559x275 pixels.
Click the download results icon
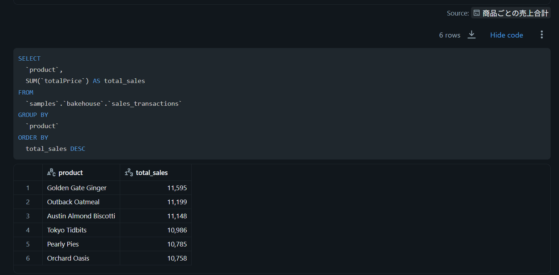(471, 35)
